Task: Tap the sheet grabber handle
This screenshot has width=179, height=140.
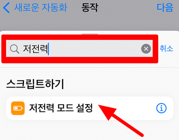Action: (90, 34)
